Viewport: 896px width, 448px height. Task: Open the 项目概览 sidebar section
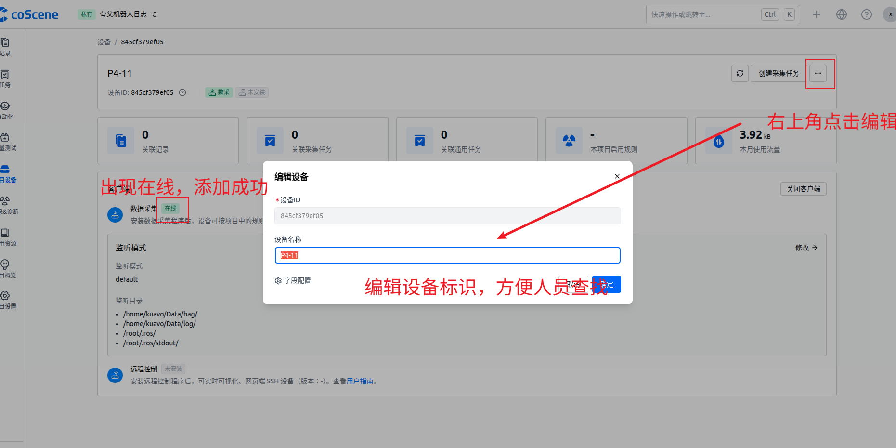coord(6,268)
